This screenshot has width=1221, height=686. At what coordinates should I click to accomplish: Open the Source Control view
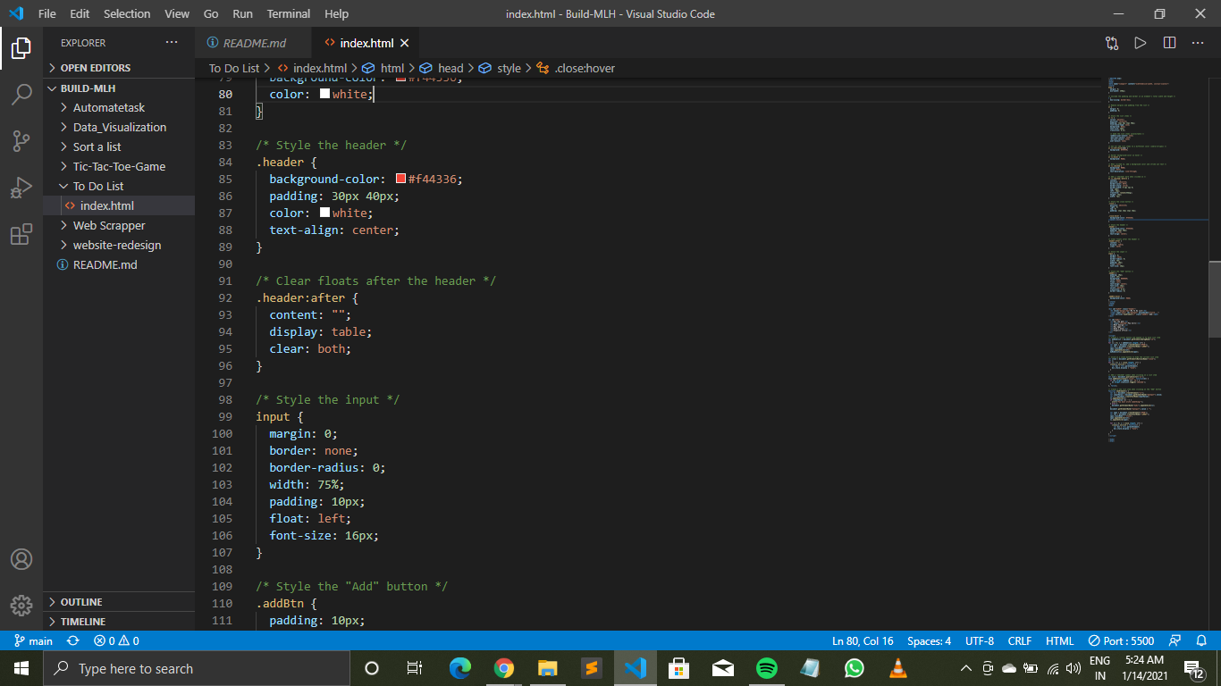point(21,141)
